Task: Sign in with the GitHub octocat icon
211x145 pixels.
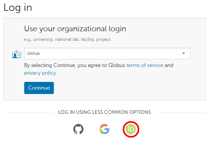Action: pyautogui.click(x=78, y=129)
